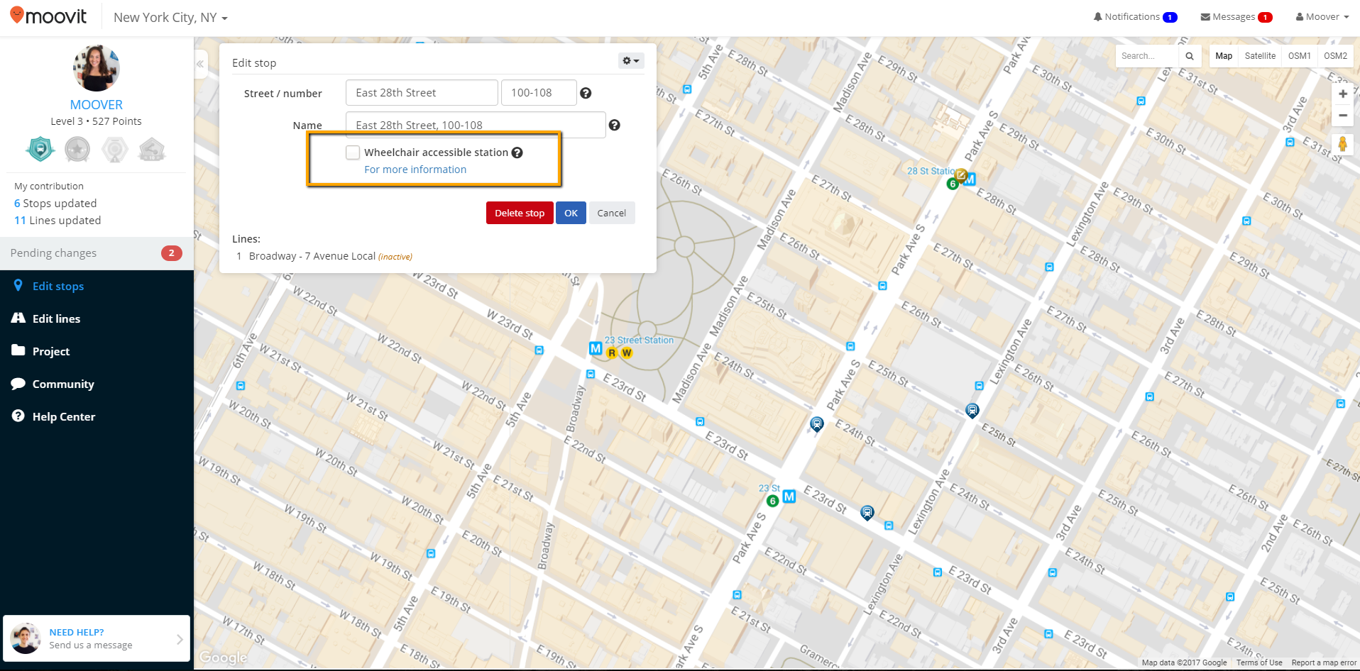
Task: Click the W line marker at 23 Street
Action: coord(627,353)
